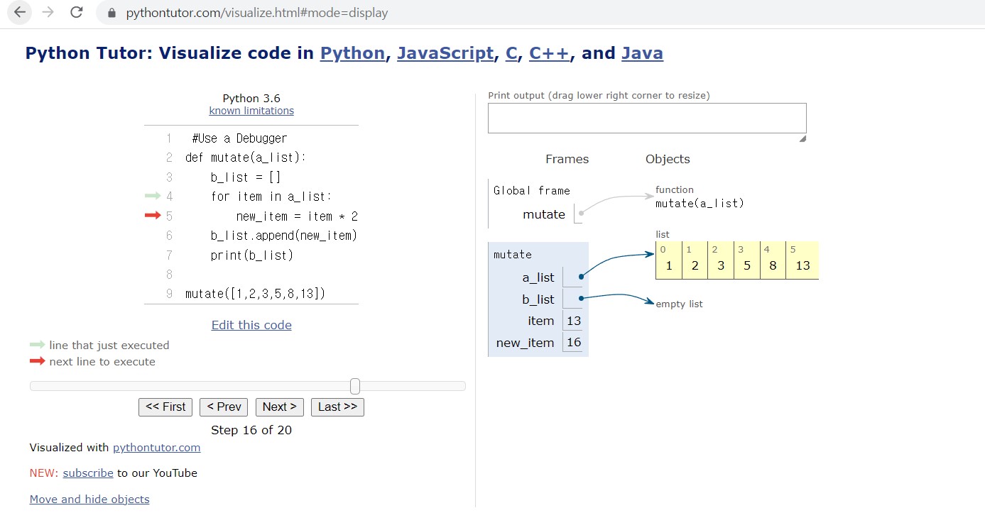Click the red next-line arrow at line 5
The width and height of the screenshot is (985, 513).
pyautogui.click(x=153, y=216)
